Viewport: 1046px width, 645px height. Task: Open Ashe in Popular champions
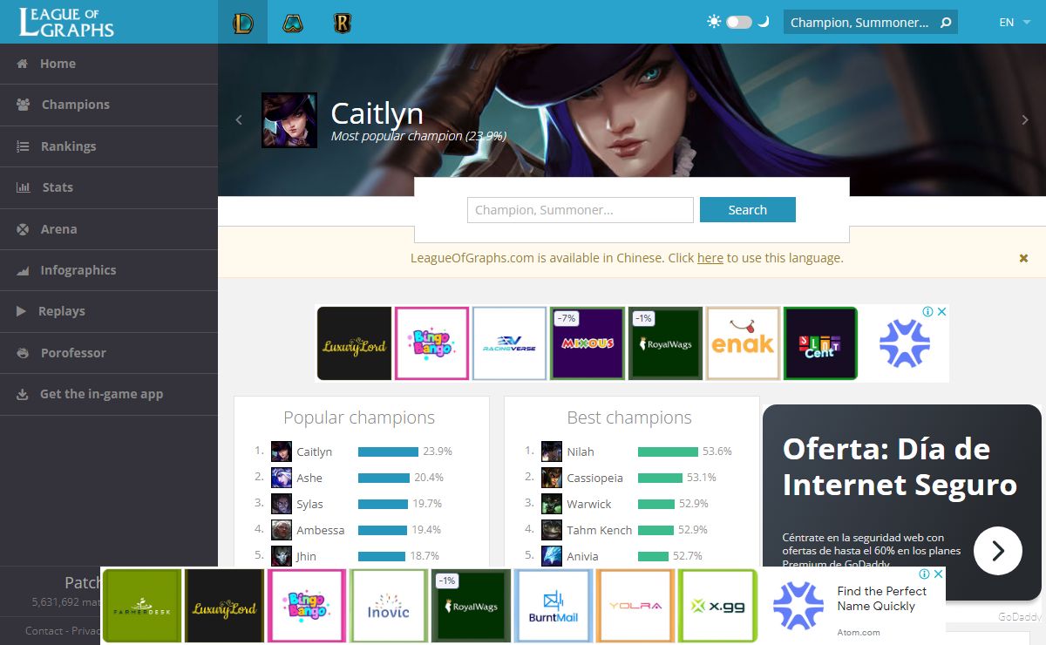309,478
